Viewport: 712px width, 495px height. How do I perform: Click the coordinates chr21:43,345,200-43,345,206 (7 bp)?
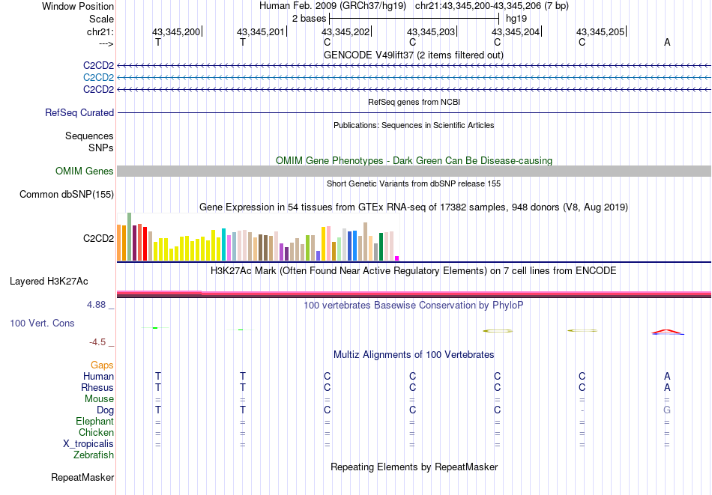click(492, 6)
